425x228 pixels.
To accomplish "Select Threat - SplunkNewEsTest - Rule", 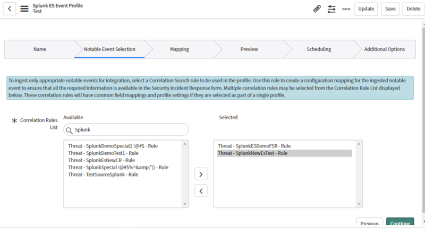I will point(285,153).
